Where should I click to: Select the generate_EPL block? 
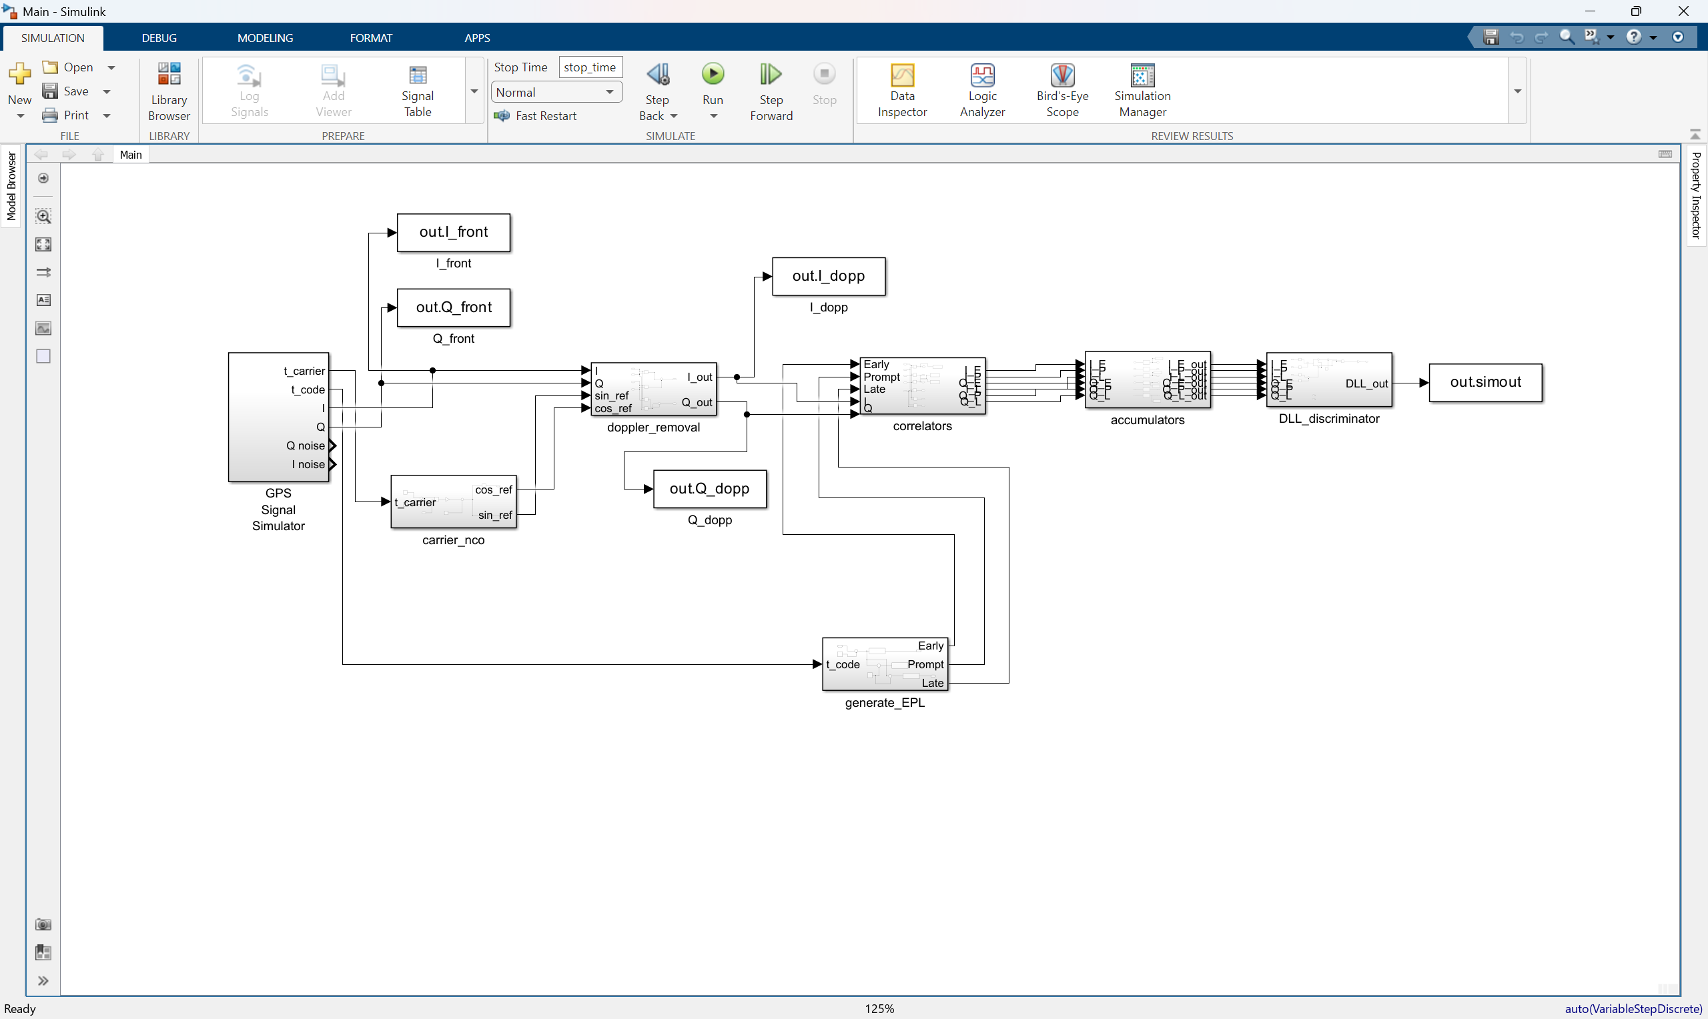click(885, 664)
